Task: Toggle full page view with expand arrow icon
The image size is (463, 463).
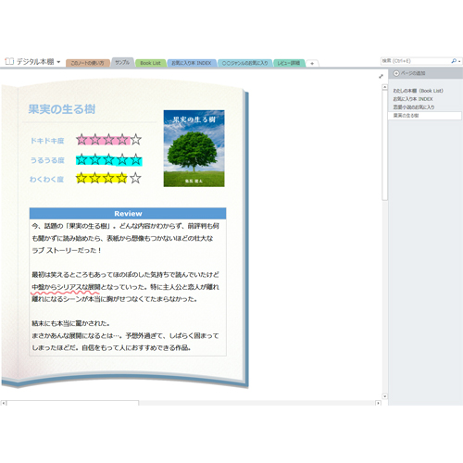Action: [x=381, y=76]
